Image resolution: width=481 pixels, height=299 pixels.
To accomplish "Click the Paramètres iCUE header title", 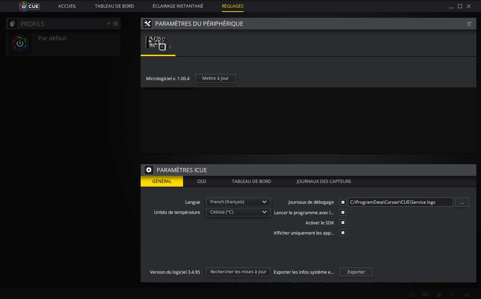I will (182, 170).
